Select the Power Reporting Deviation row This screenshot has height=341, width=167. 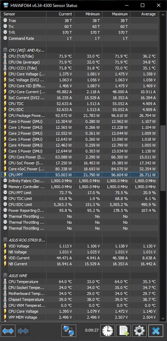click(80, 210)
